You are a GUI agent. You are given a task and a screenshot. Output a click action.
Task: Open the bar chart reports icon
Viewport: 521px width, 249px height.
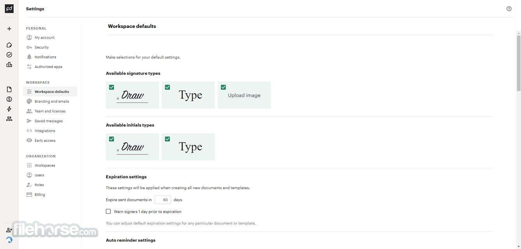click(x=9, y=64)
